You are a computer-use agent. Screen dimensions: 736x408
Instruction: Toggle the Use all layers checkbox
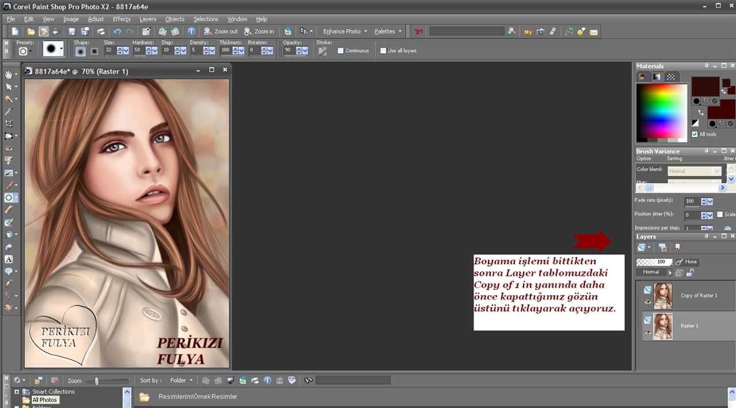coord(384,51)
